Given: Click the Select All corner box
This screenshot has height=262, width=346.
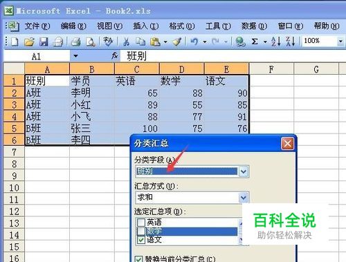Looking at the screenshot, I should [x=14, y=68].
